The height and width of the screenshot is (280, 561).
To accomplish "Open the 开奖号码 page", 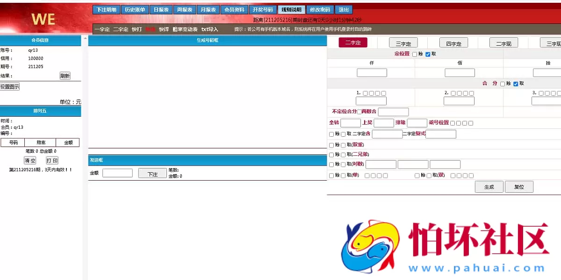I will coord(263,9).
